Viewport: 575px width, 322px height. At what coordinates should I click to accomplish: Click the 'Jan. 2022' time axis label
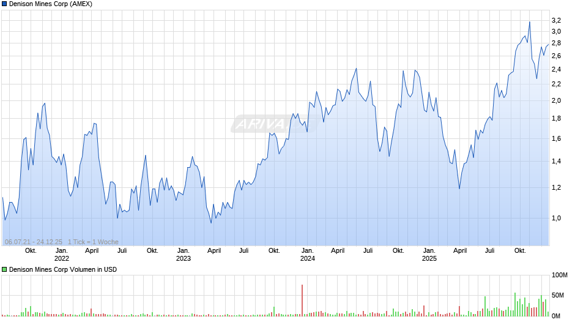[x=62, y=255]
